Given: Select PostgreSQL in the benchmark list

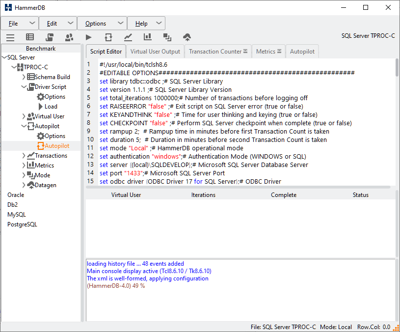Looking at the screenshot, I should 22,224.
